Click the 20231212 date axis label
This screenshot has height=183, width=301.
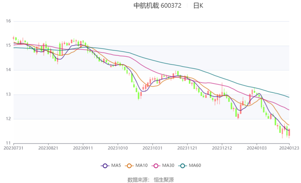pyautogui.click(x=222, y=148)
